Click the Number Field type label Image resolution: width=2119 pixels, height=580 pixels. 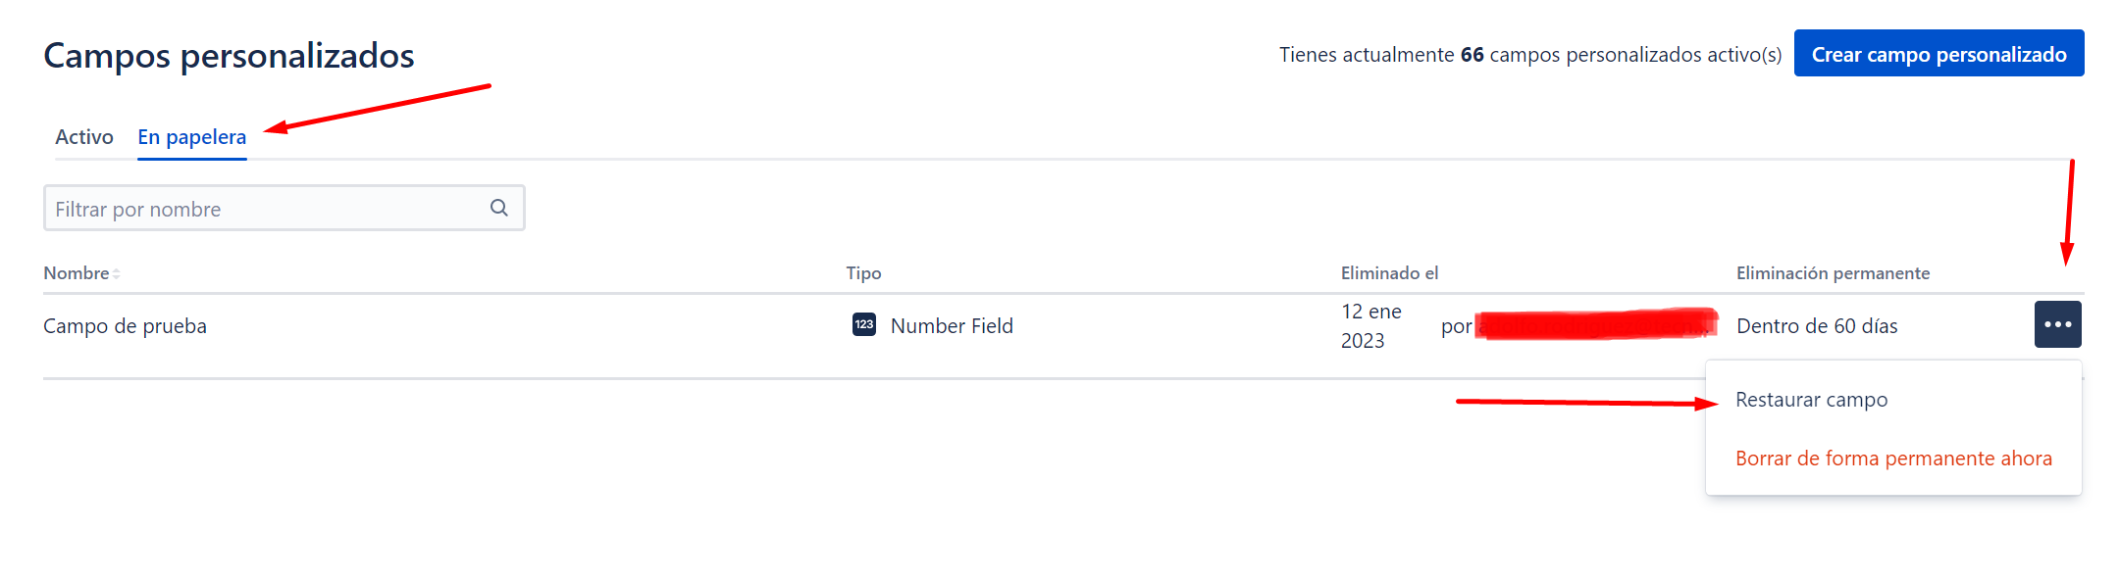952,326
